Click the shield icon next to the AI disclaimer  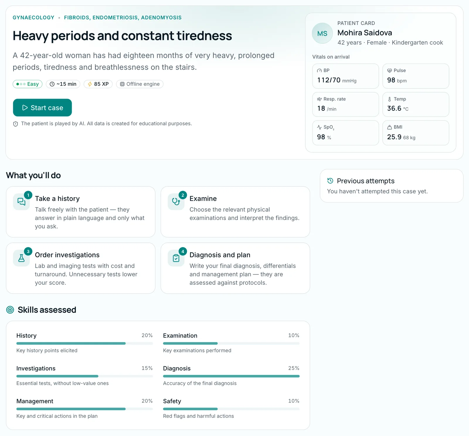click(16, 124)
